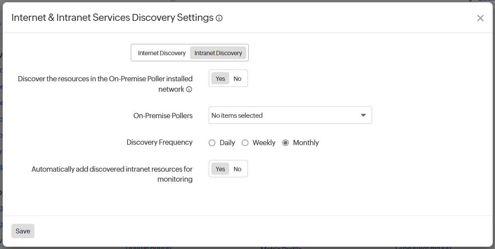The width and height of the screenshot is (495, 249).
Task: Switch to the Internet Discovery tab
Action: pos(162,53)
